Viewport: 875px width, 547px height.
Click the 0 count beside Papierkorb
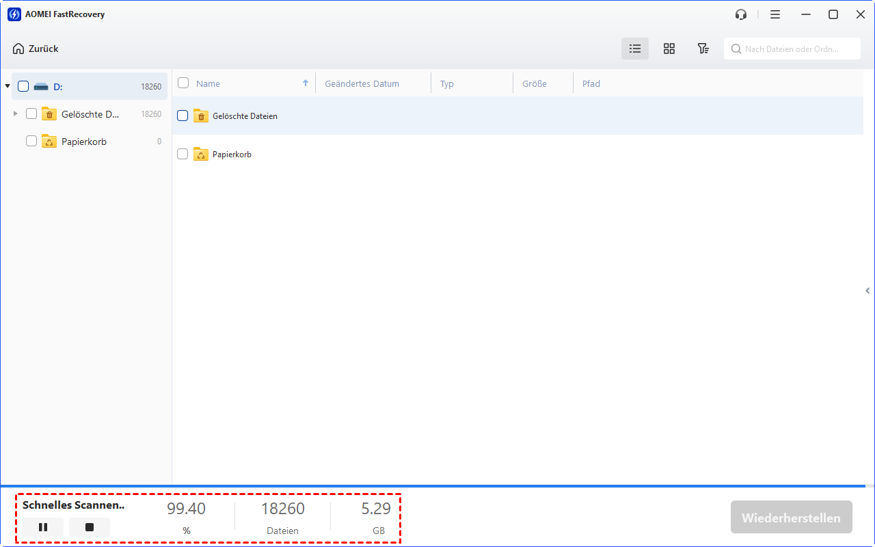(x=159, y=142)
